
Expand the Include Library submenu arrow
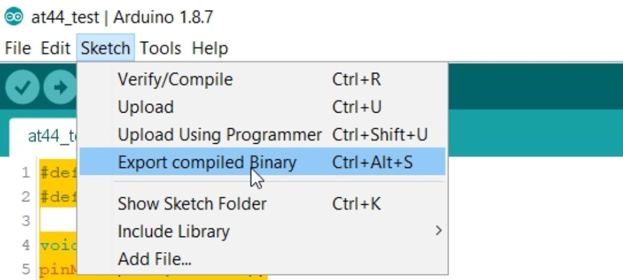tap(438, 231)
